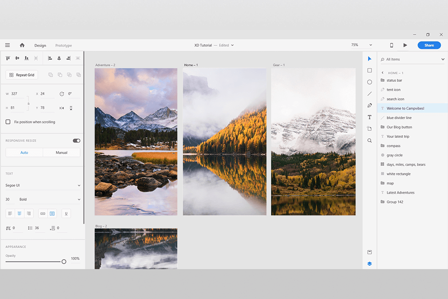
Task: Align selection to horizontal center
Action: click(x=59, y=58)
